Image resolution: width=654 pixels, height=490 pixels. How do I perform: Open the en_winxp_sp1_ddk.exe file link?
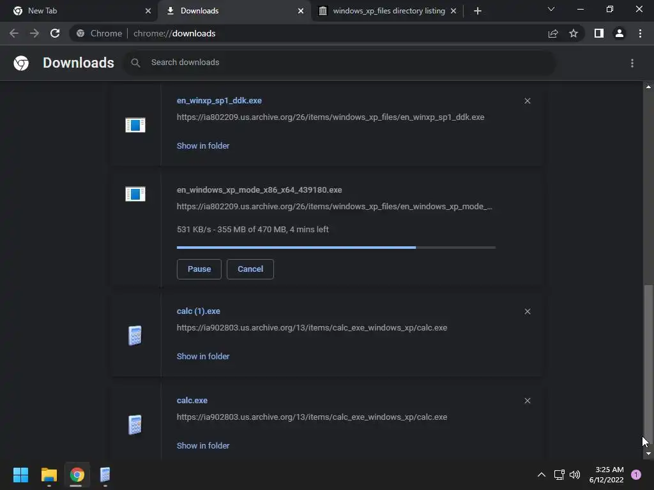point(219,100)
